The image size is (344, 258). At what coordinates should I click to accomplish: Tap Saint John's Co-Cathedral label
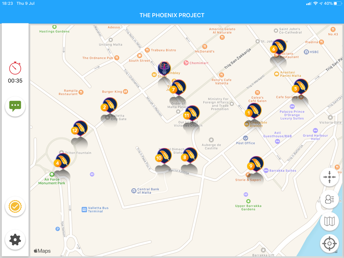click(x=290, y=31)
